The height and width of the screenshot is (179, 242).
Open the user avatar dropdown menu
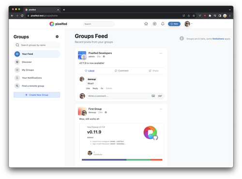(x=188, y=24)
